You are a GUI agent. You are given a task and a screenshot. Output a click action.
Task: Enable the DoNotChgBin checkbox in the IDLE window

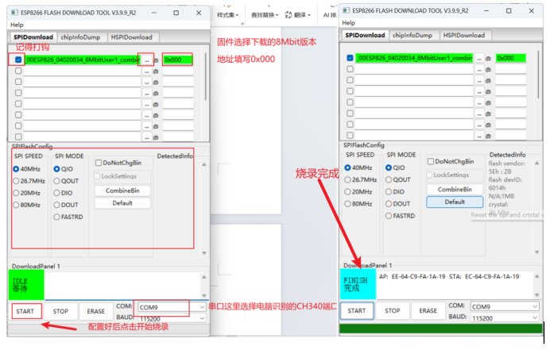(x=99, y=163)
